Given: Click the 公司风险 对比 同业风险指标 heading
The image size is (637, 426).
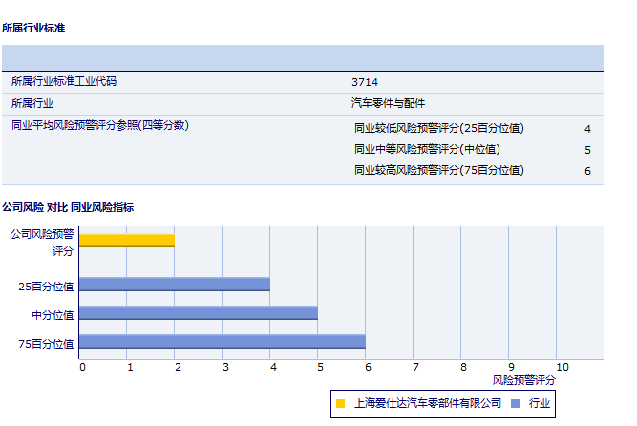Looking at the screenshot, I should [68, 207].
